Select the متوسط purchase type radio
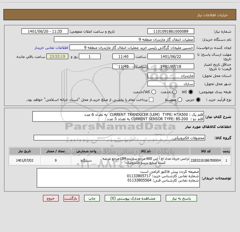Viewport: 240px width, 232px height. [x=180, y=100]
